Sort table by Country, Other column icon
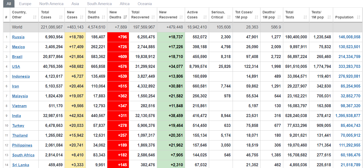This screenshot has height=168, width=364. (x=35, y=17)
